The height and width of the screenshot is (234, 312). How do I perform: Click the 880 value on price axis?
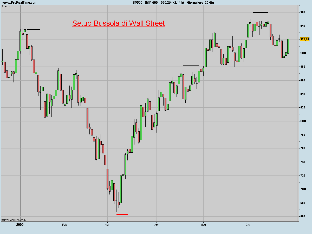303,67
